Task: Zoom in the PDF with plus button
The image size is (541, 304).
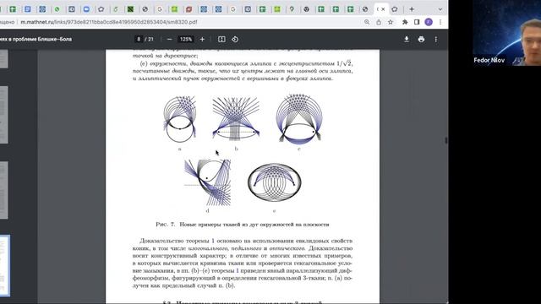Action: click(202, 40)
